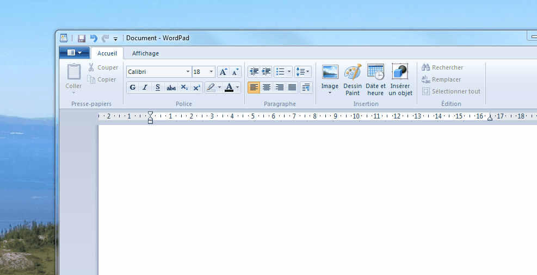Click the left indent box marker on ruler
Viewport: 537px width, 275px height.
[150, 122]
